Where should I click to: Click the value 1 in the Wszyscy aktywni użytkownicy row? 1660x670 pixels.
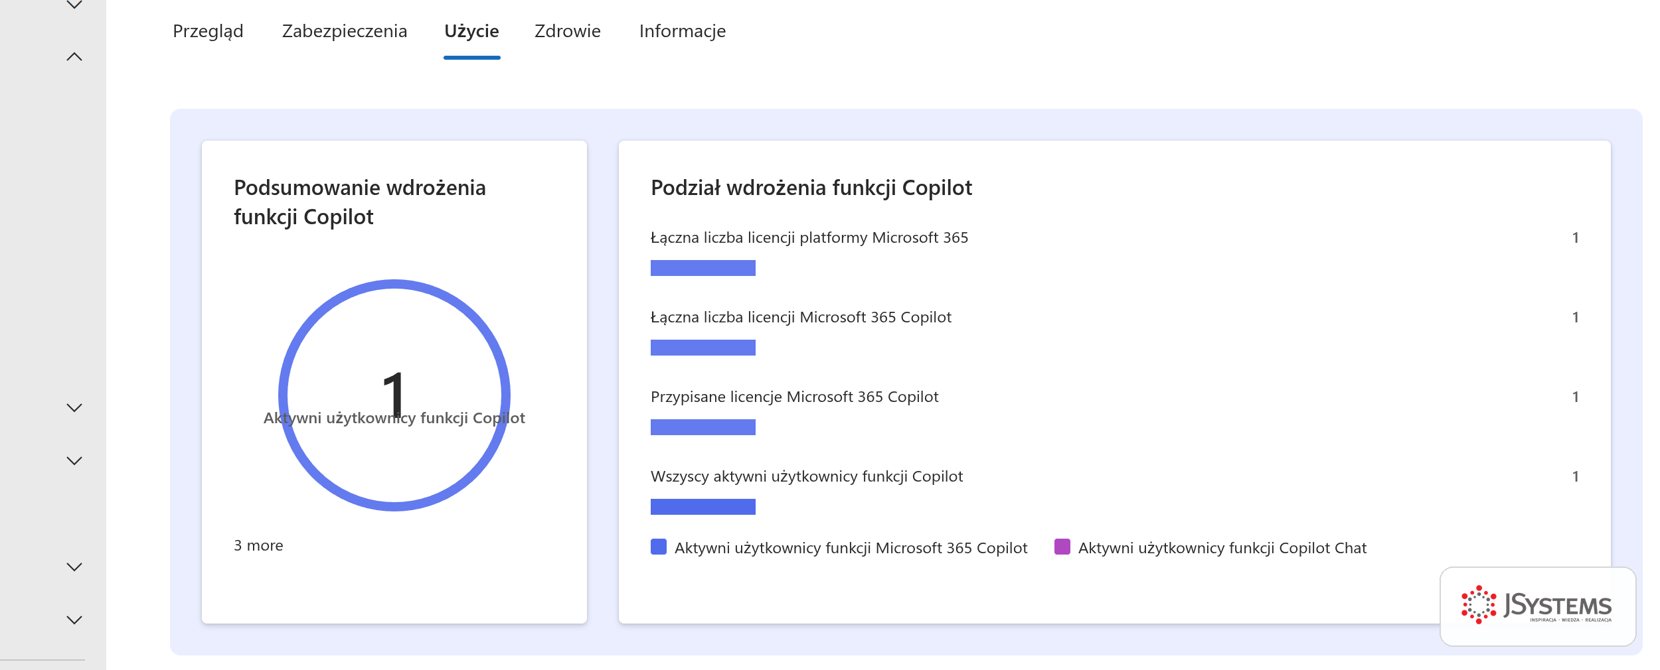[x=1576, y=476]
